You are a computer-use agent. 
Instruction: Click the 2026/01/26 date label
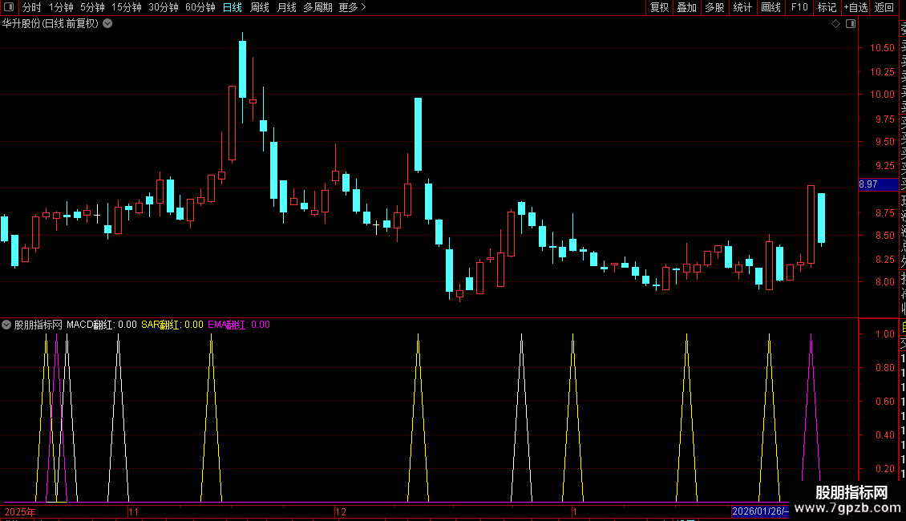click(x=760, y=511)
